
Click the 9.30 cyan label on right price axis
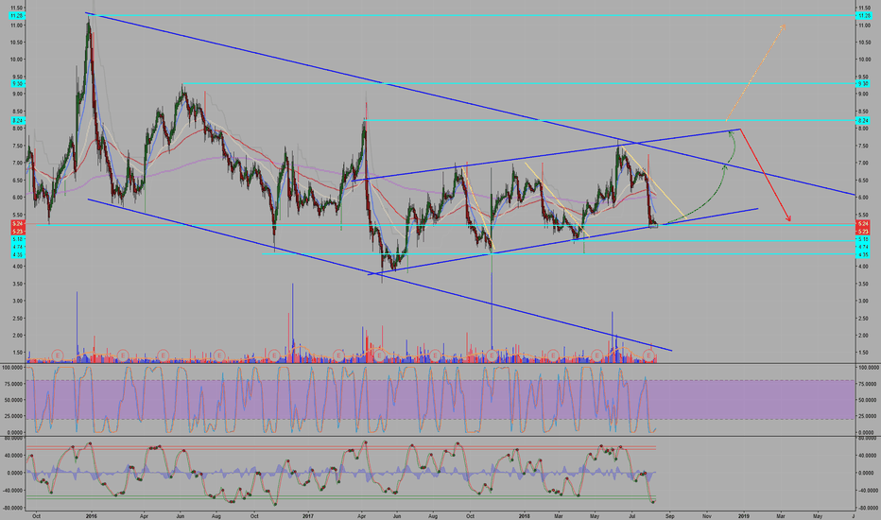(862, 84)
